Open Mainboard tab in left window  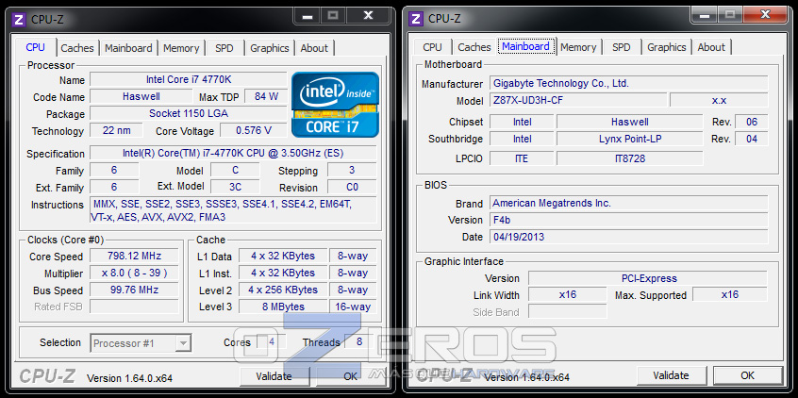[128, 48]
